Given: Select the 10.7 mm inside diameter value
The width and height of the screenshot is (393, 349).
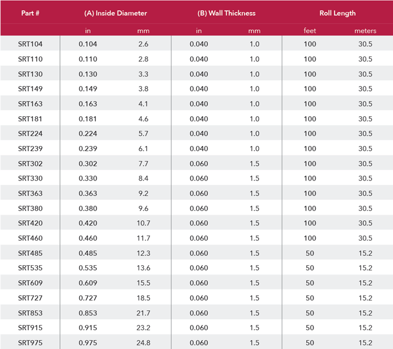Looking at the screenshot, I should pos(143,223).
